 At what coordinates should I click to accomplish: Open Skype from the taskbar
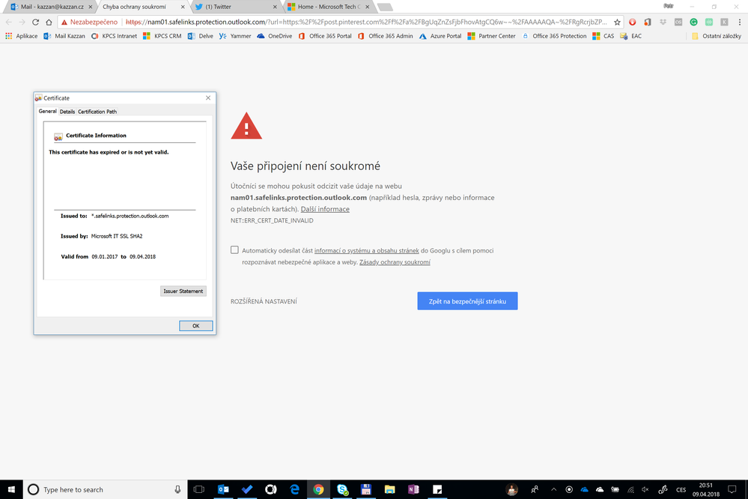pyautogui.click(x=342, y=489)
